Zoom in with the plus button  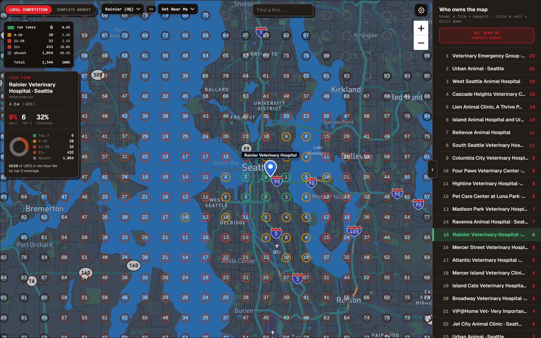(x=421, y=28)
